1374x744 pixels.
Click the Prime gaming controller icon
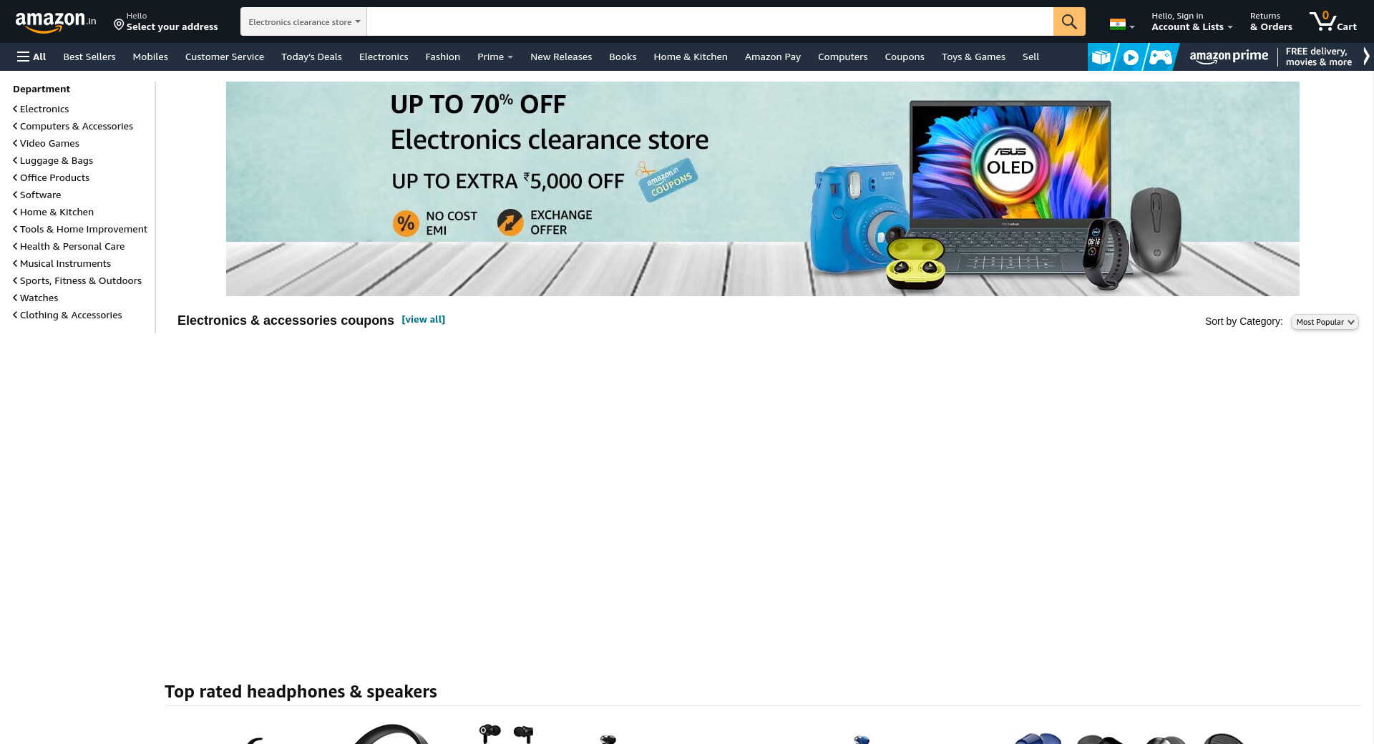pyautogui.click(x=1161, y=57)
